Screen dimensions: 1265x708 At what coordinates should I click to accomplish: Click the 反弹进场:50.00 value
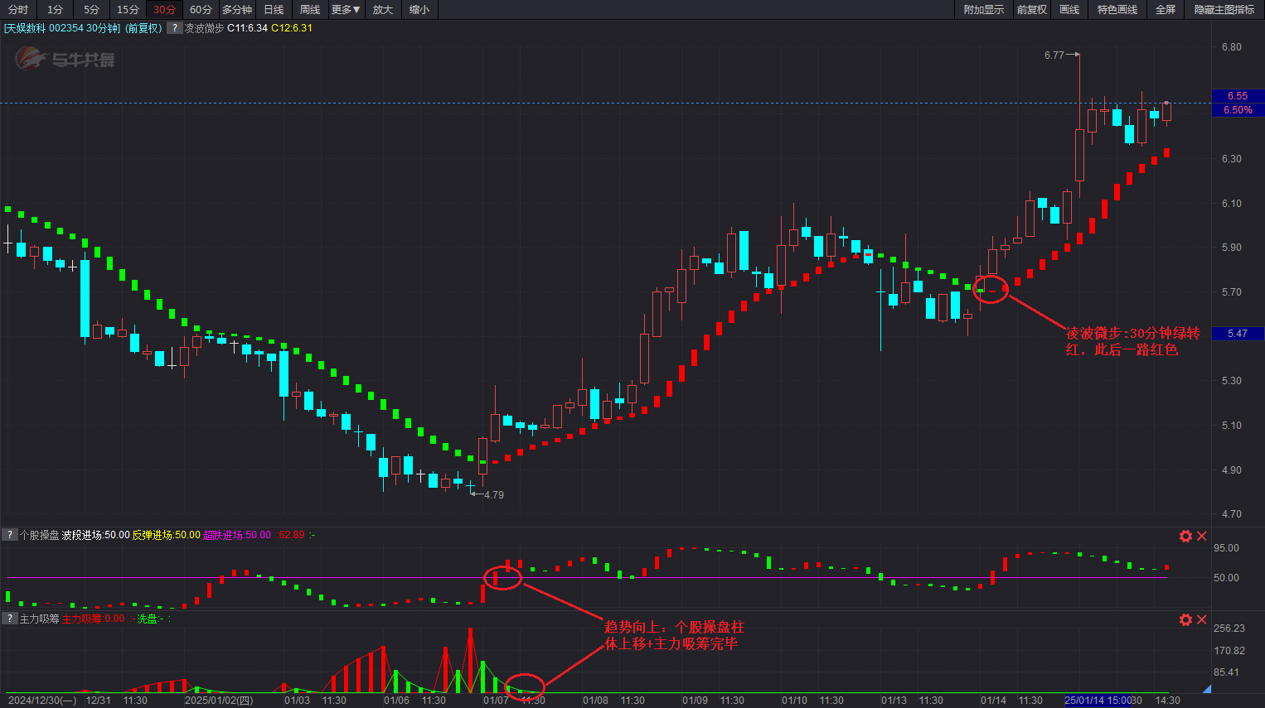[167, 535]
